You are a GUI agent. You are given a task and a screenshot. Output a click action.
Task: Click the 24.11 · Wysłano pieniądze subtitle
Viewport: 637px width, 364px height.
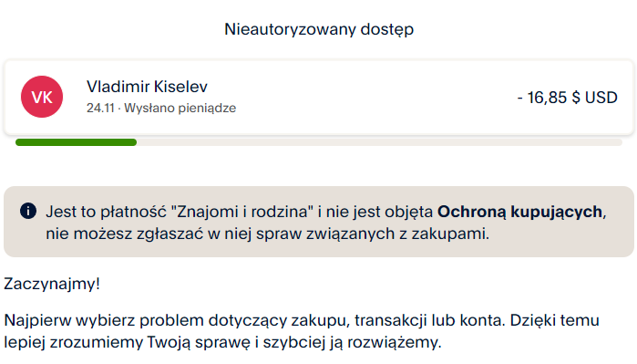[x=161, y=109]
